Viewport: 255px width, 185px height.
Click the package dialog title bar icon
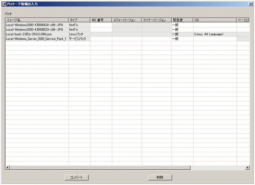click(4, 3)
